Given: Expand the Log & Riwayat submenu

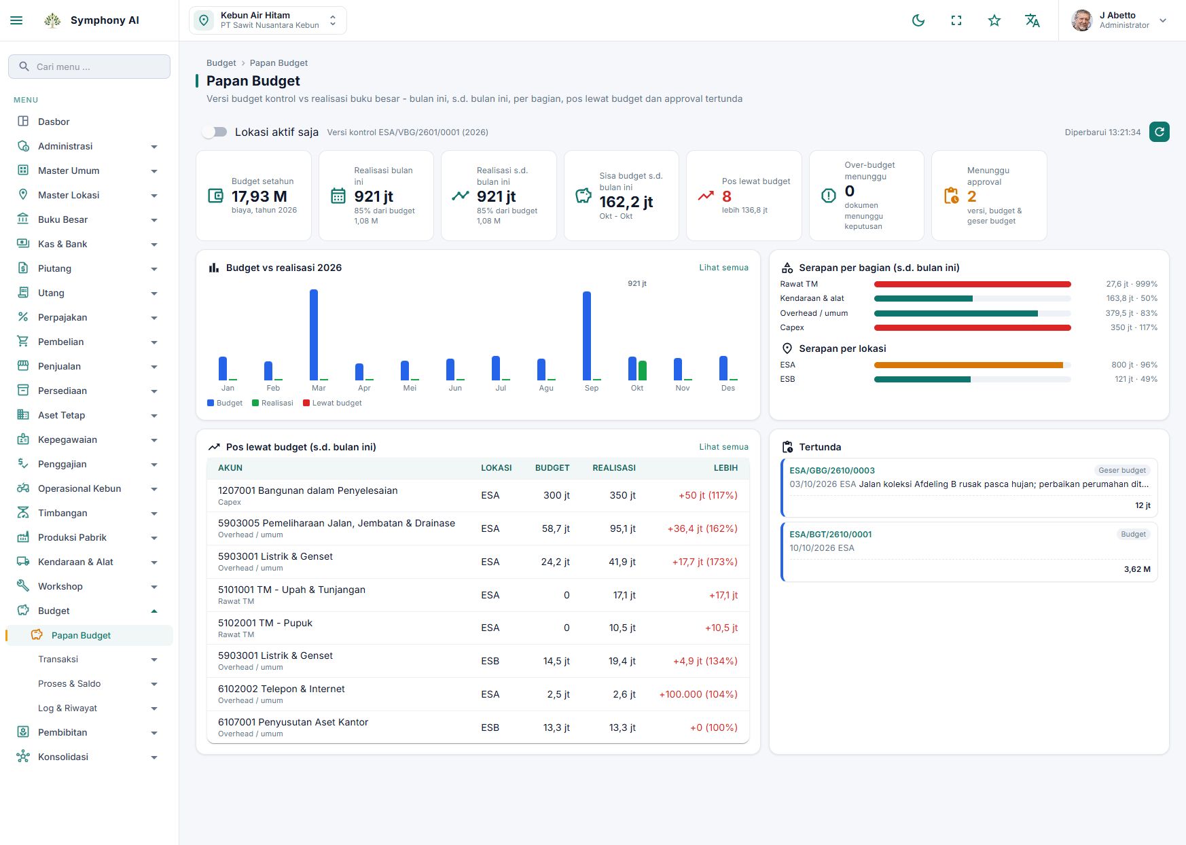Looking at the screenshot, I should tap(89, 708).
